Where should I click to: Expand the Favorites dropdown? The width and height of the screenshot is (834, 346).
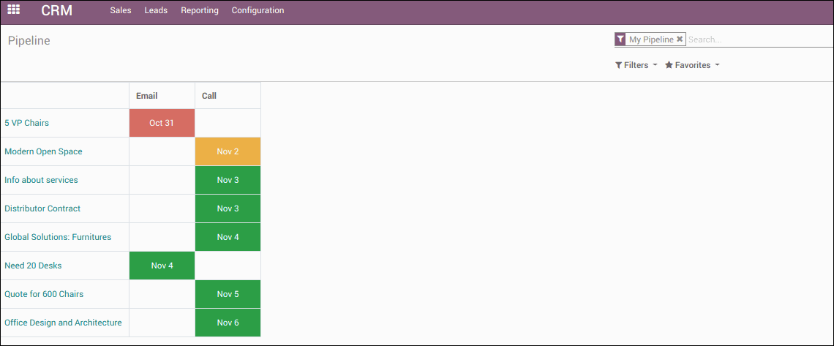[692, 65]
